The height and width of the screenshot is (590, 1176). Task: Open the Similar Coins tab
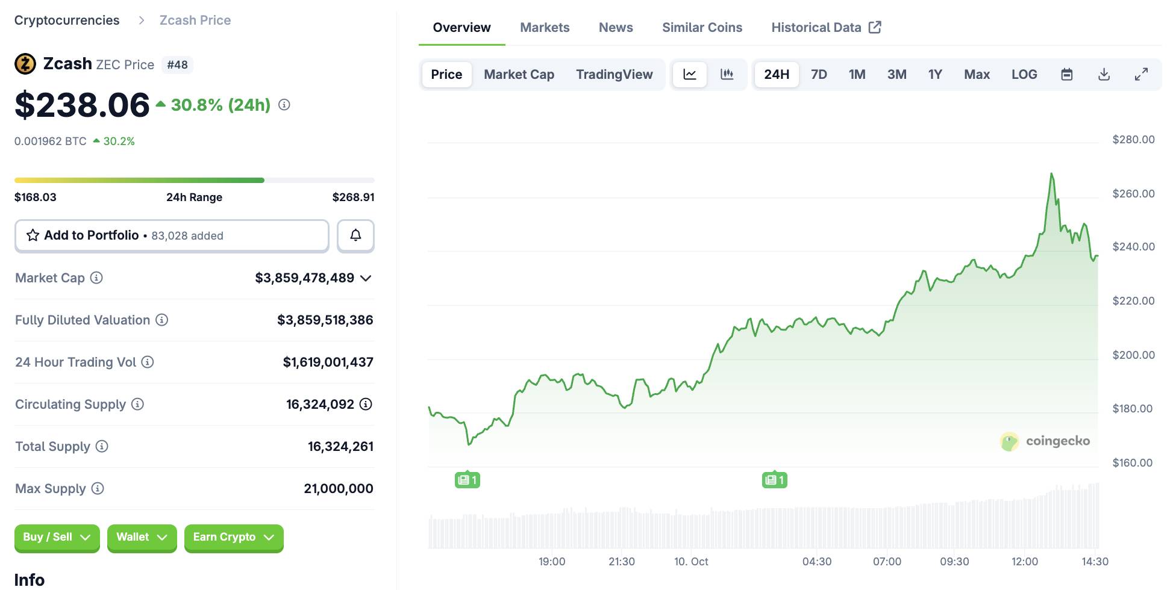pos(702,28)
